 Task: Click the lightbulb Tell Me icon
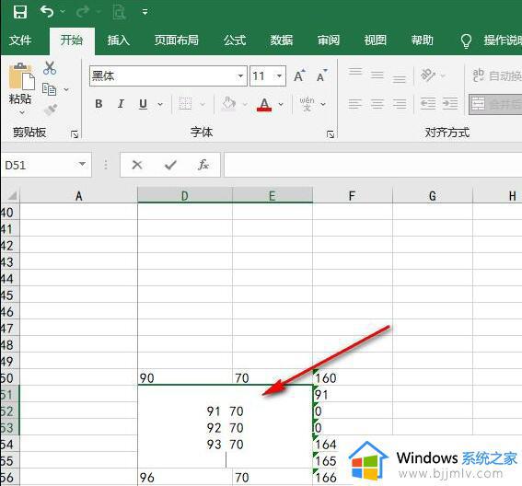pyautogui.click(x=466, y=40)
